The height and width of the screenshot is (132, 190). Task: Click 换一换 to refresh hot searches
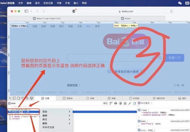(179, 85)
